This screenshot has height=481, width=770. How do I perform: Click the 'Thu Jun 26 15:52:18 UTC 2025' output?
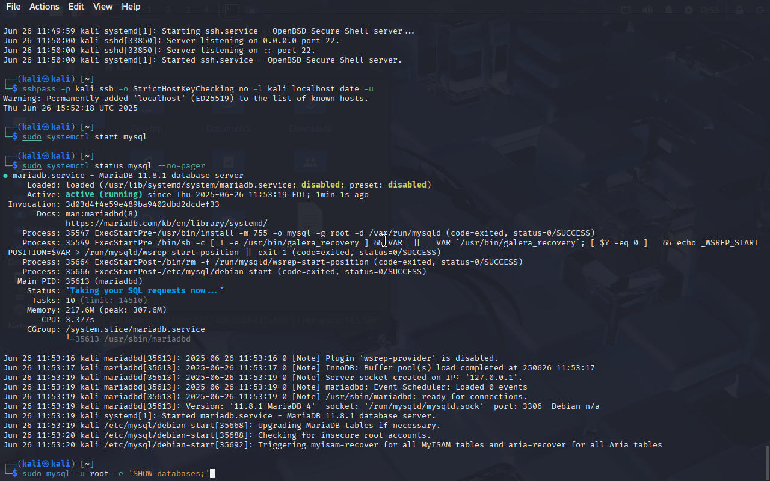pyautogui.click(x=70, y=108)
